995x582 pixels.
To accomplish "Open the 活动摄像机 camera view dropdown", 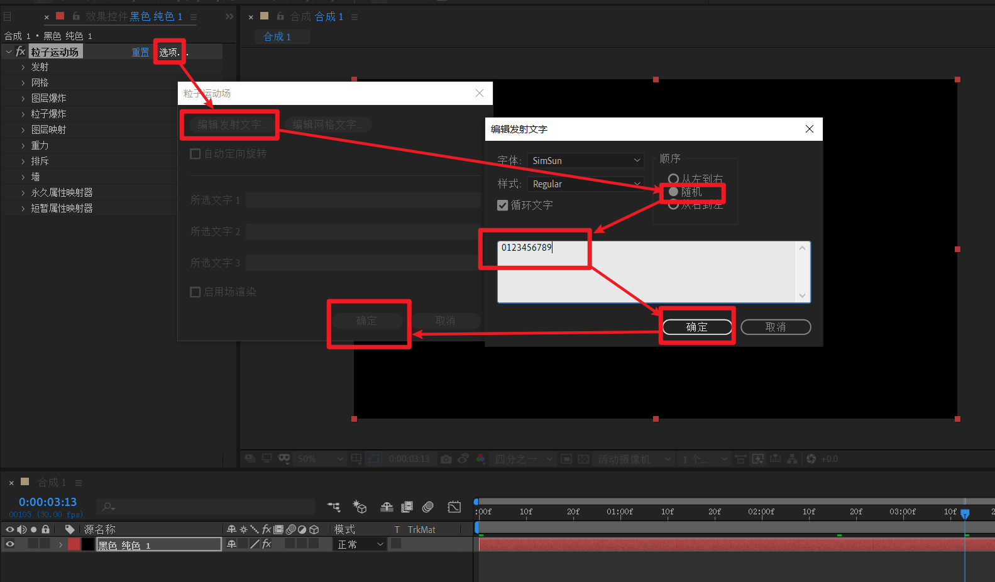I will (x=634, y=459).
